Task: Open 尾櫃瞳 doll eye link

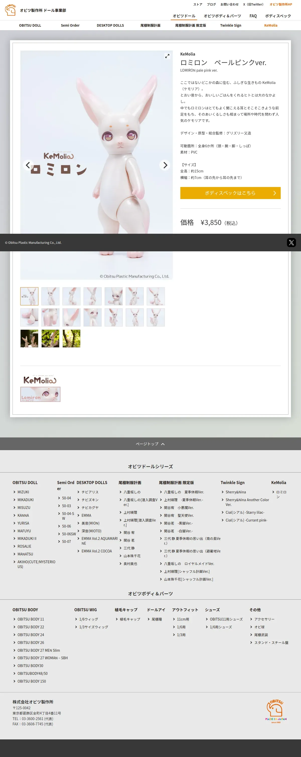Action: (x=157, y=619)
